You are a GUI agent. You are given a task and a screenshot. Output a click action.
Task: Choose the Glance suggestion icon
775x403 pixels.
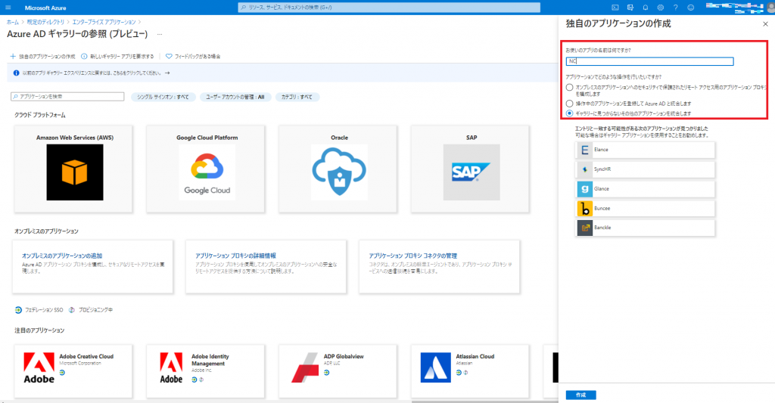pyautogui.click(x=585, y=189)
